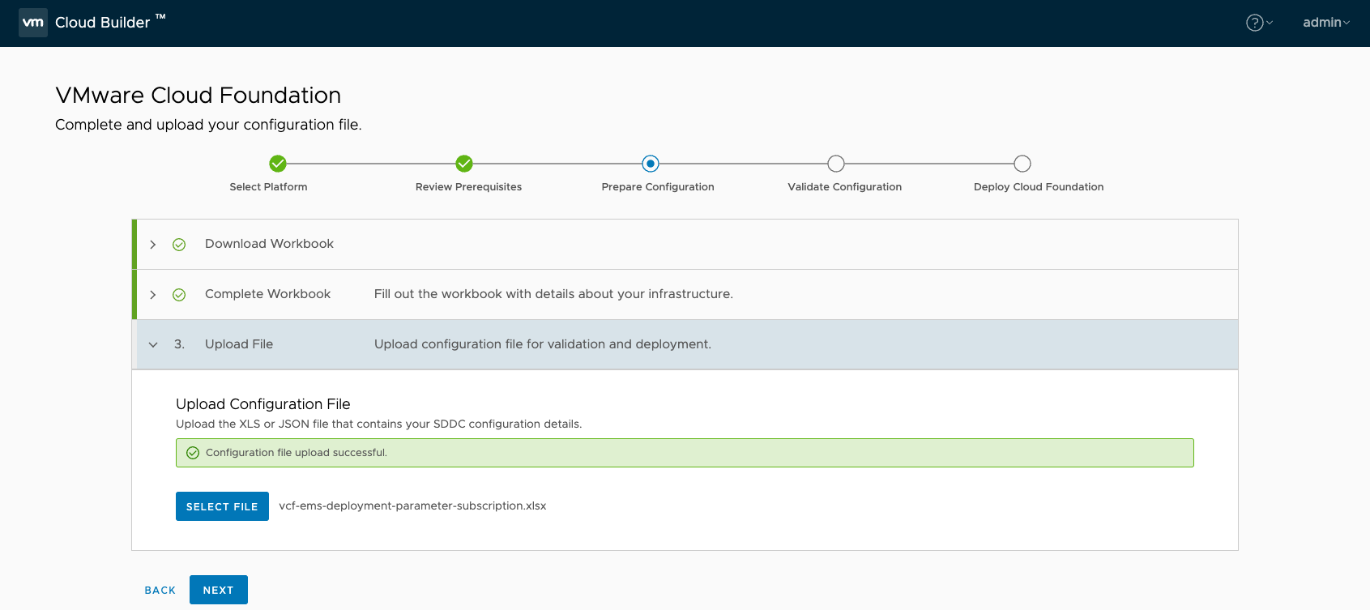This screenshot has height=610, width=1370.
Task: Click 'Complete and upload your configuration file.' subtitle
Action: [x=208, y=125]
